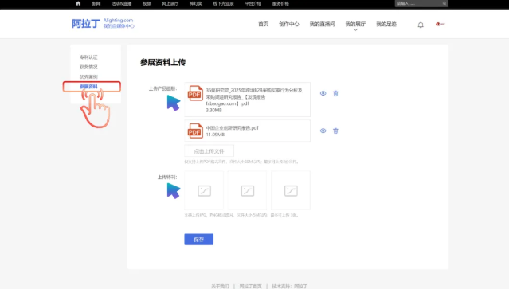
Task: Click the 36氪研究院 2025 pdf file name
Action: click(254, 96)
